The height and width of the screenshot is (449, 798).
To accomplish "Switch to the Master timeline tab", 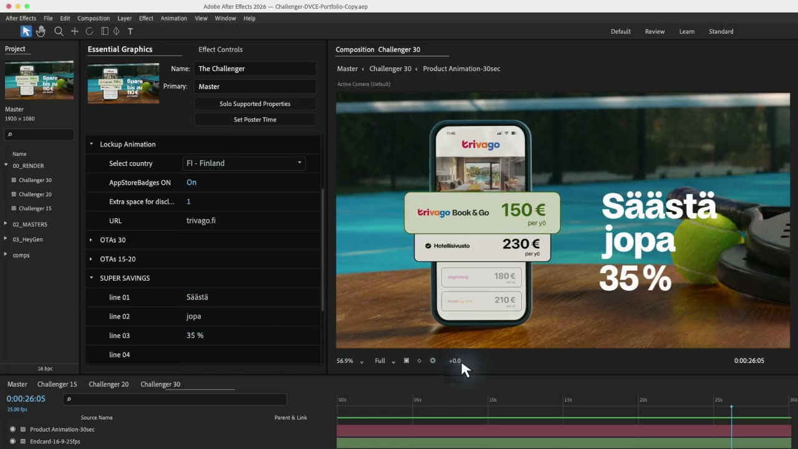I will pyautogui.click(x=17, y=384).
